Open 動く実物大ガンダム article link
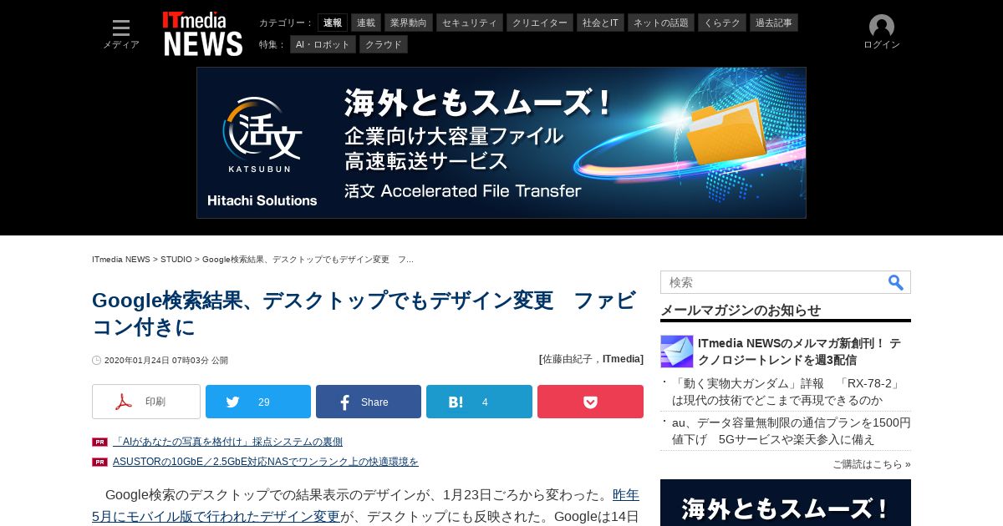The width and height of the screenshot is (1003, 526). (787, 392)
